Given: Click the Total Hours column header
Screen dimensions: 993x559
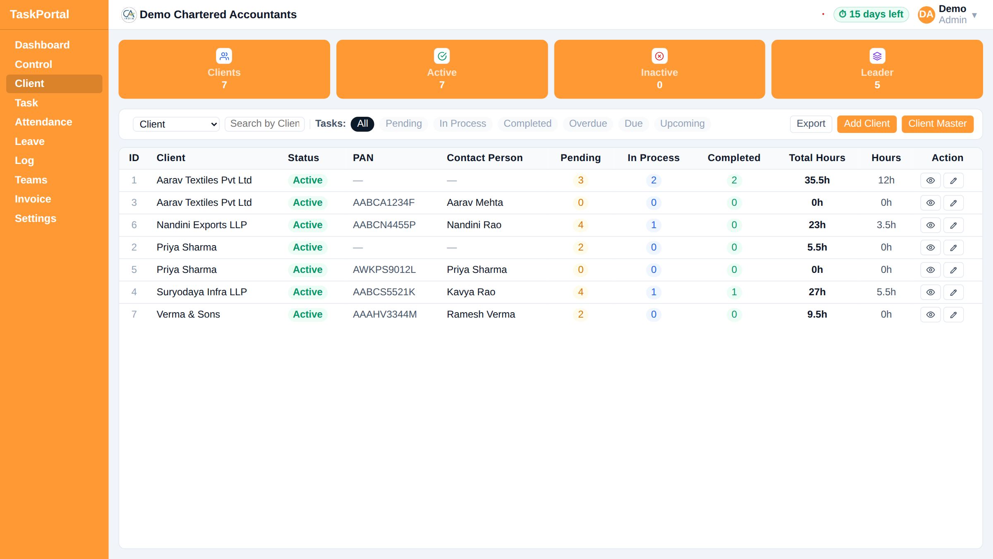Looking at the screenshot, I should (817, 158).
